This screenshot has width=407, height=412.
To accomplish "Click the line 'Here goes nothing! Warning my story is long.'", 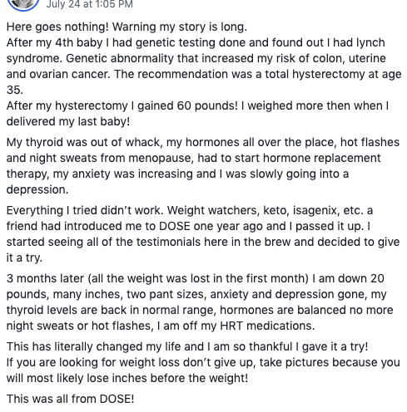I will (127, 27).
